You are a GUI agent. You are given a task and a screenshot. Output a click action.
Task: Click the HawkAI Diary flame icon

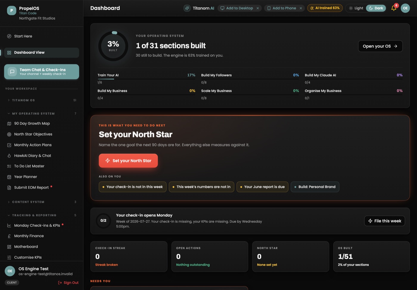point(9,156)
